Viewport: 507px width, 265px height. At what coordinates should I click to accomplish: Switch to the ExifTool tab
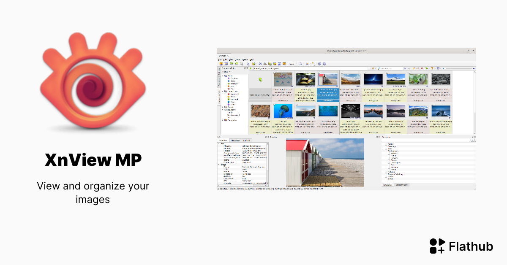[x=247, y=141]
